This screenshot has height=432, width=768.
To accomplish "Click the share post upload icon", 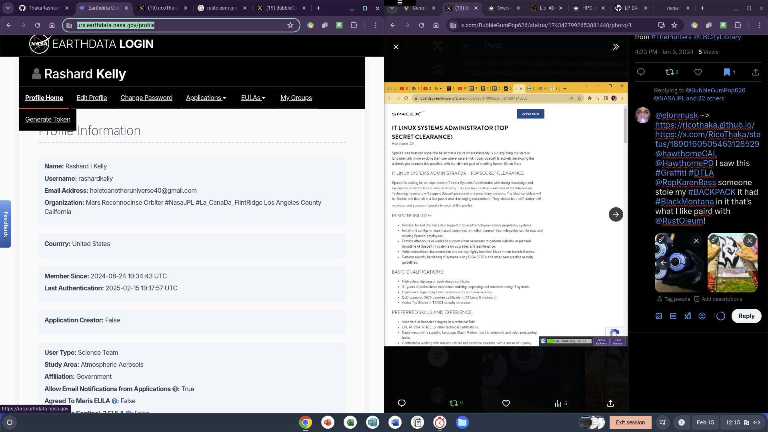I will (755, 72).
